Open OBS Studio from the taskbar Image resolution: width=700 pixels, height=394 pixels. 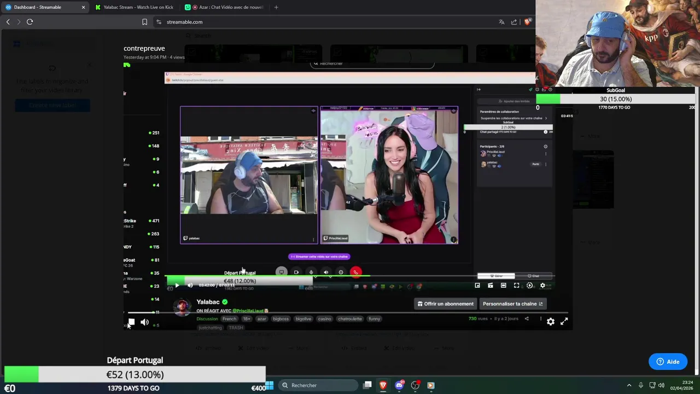(x=415, y=385)
